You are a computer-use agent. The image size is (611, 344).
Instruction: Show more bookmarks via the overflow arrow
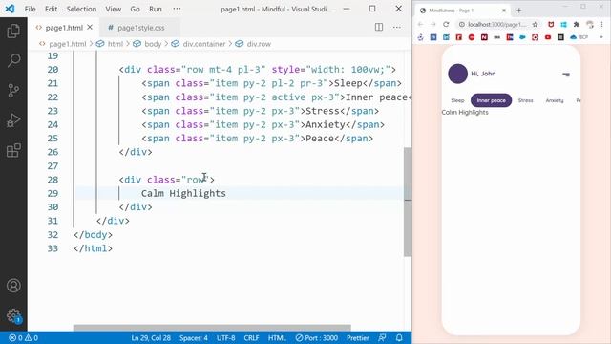[x=602, y=37]
